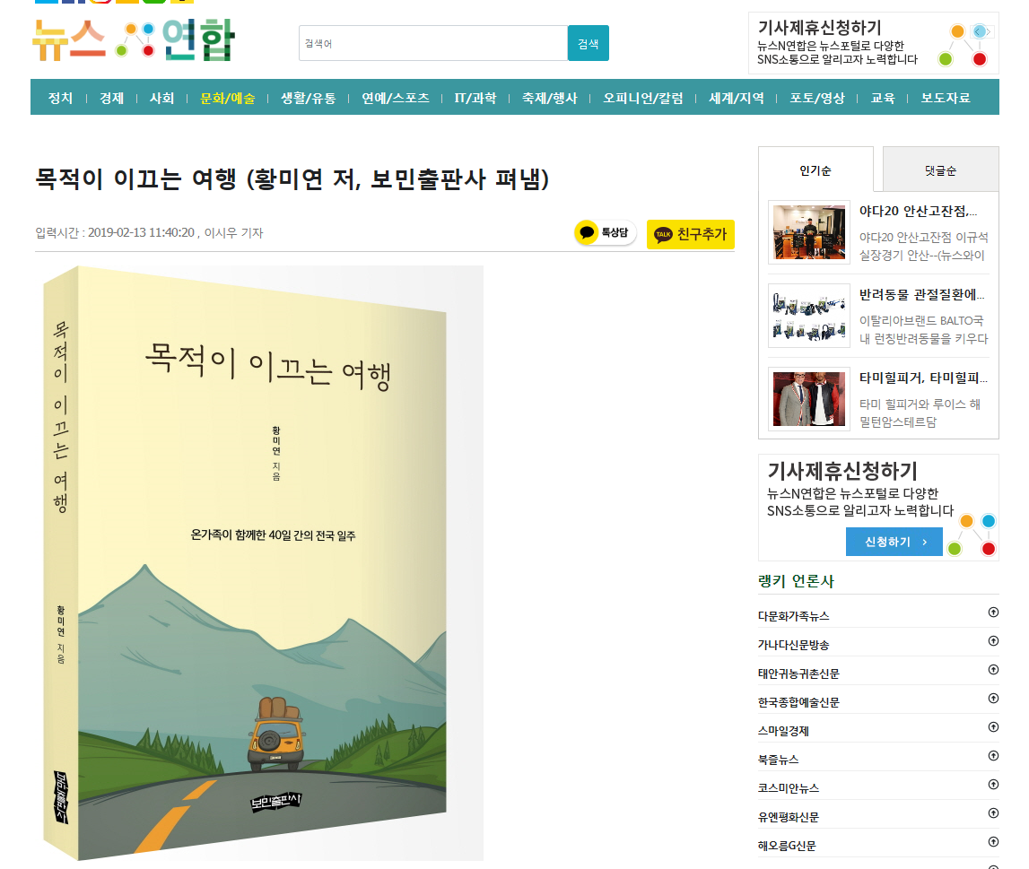Click the yellow 친구추가 KakaoTalk button
The image size is (1029, 869).
(x=691, y=234)
